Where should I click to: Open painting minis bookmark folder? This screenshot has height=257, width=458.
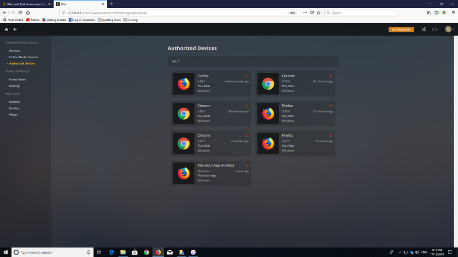(109, 20)
